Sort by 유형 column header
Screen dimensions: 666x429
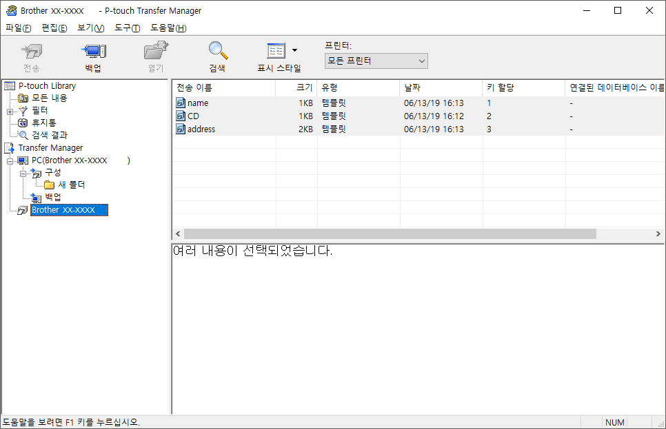(x=359, y=87)
